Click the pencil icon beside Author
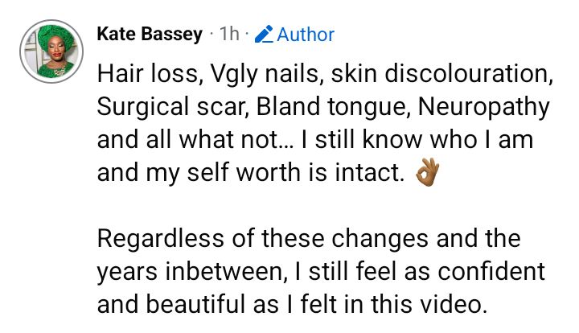 tap(264, 34)
